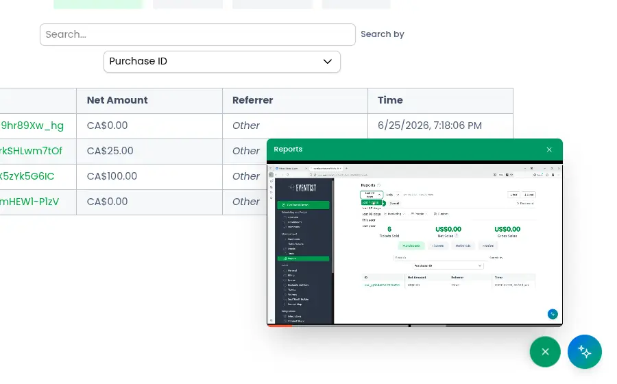Click the Net Amount column header
The image size is (617, 384).
coord(117,100)
